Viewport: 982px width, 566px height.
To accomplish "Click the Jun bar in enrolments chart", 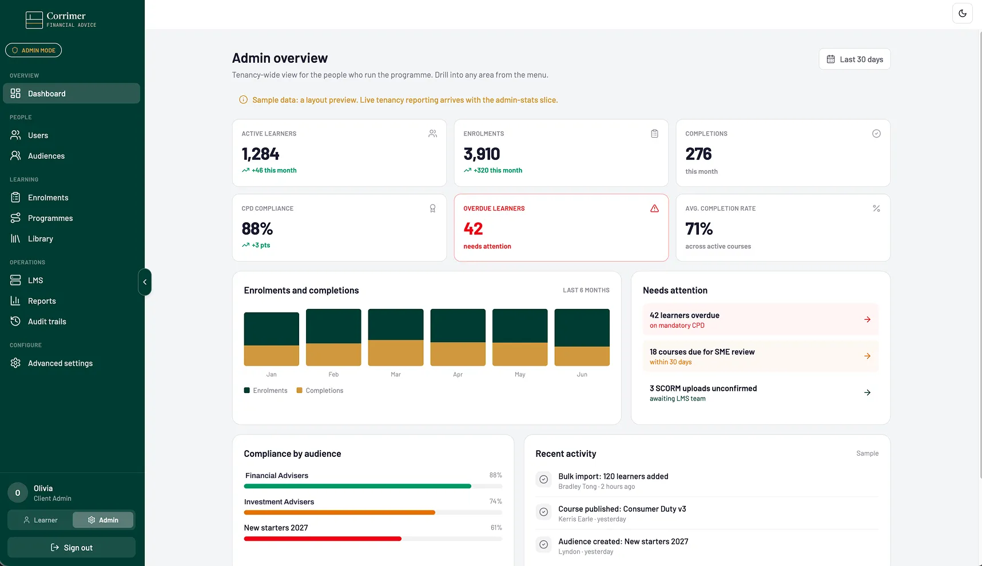I will pos(582,338).
